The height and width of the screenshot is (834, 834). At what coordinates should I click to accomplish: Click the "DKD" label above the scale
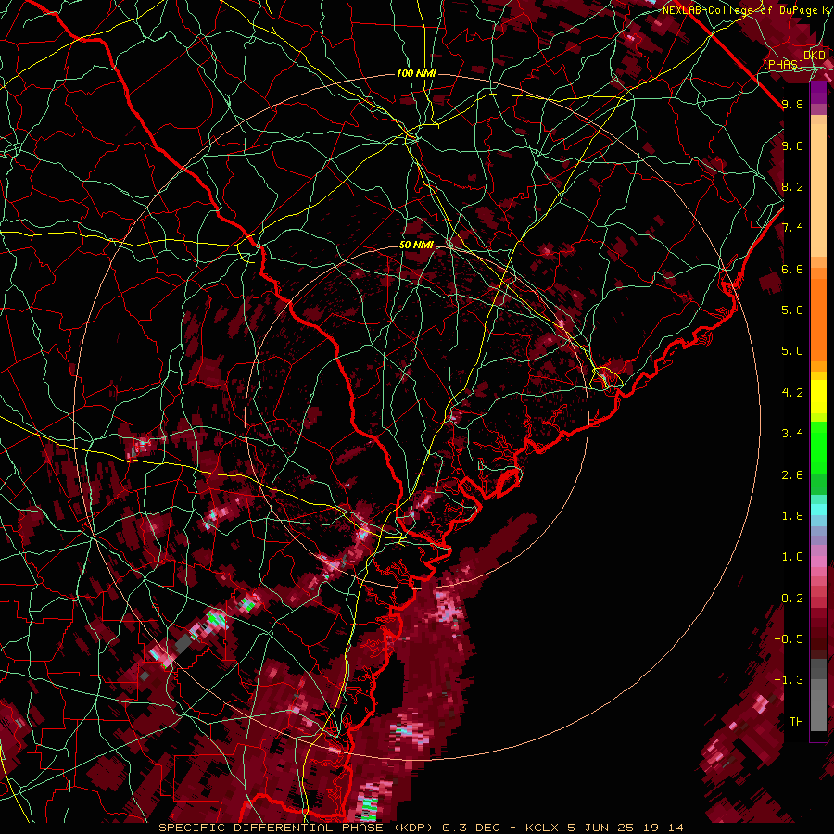click(x=815, y=56)
